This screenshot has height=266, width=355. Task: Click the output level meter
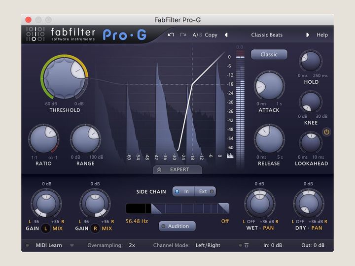[x=240, y=111]
